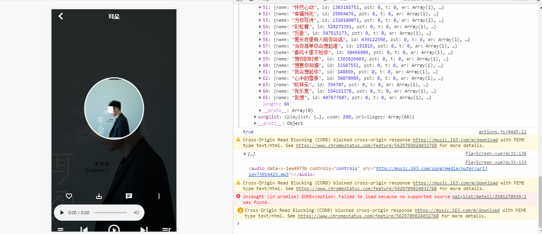This screenshot has width=542, height=234.
Task: Open comments via the speech bubble icon
Action: coord(129,196)
